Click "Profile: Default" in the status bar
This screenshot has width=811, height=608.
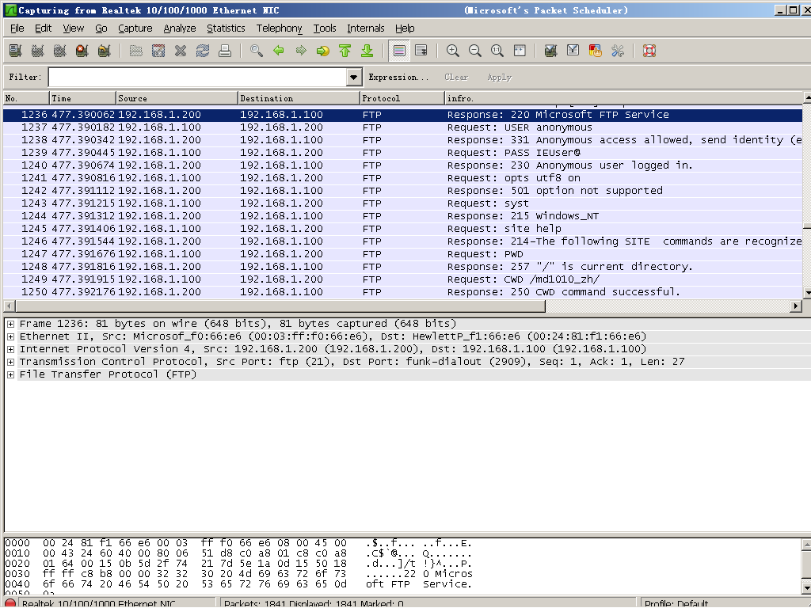pos(676,603)
